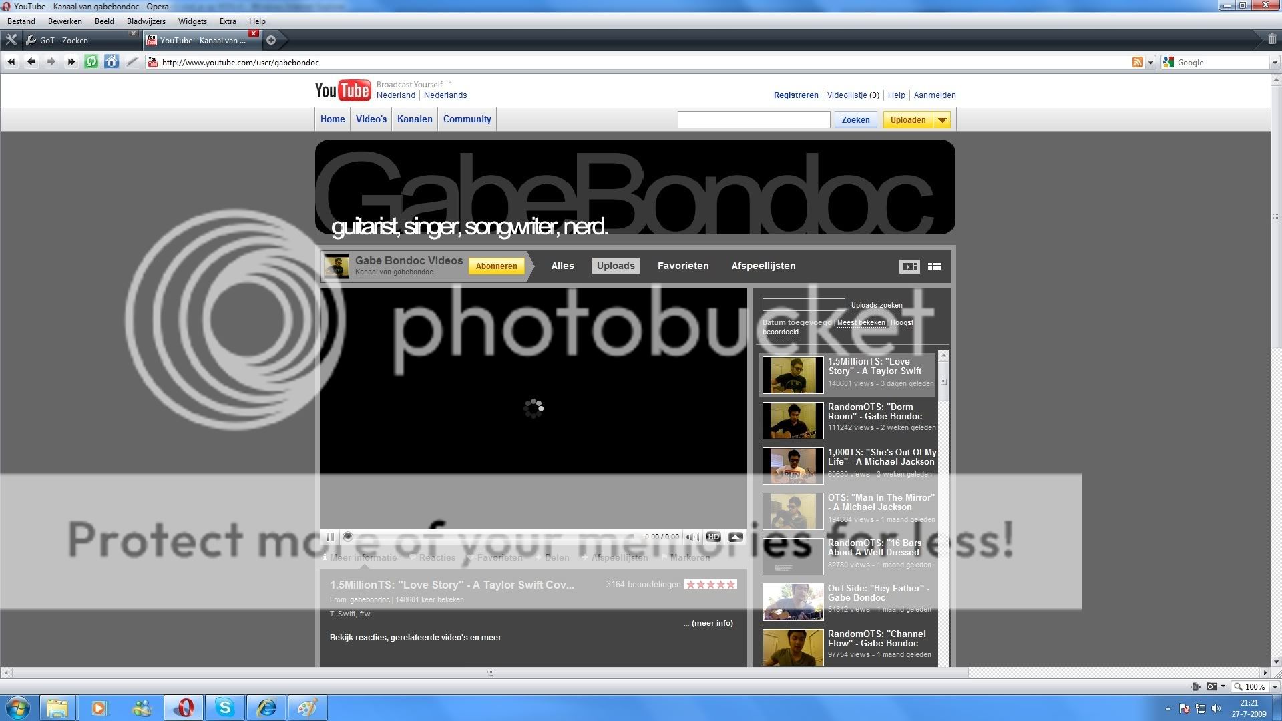
Task: Open the camera icon dropdown arrow
Action: point(1223,686)
